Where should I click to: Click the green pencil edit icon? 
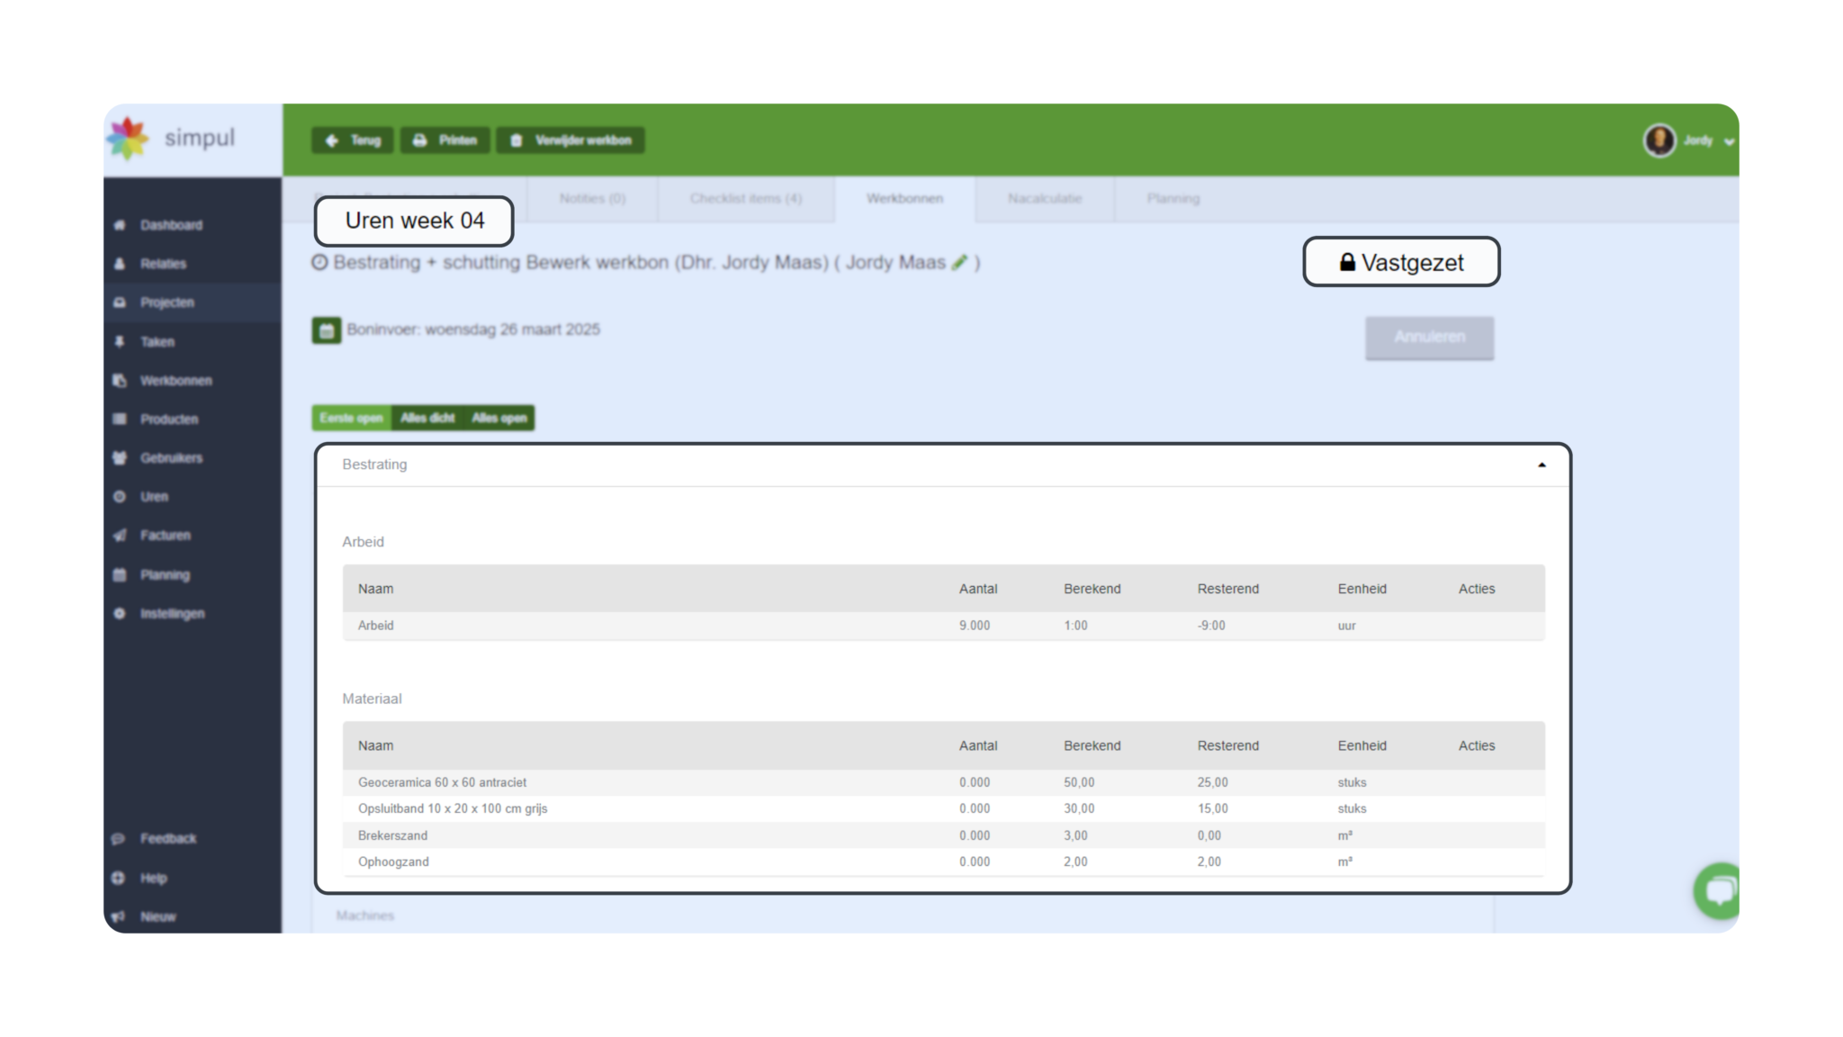960,262
